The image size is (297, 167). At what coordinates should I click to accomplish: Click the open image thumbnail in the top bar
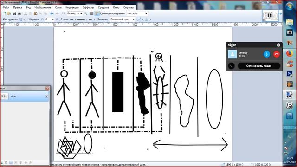click(x=270, y=16)
